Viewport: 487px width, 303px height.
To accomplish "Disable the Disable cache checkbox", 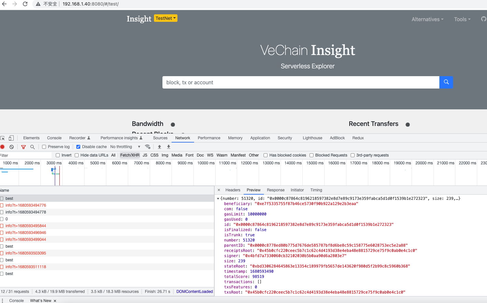I will click(x=78, y=146).
